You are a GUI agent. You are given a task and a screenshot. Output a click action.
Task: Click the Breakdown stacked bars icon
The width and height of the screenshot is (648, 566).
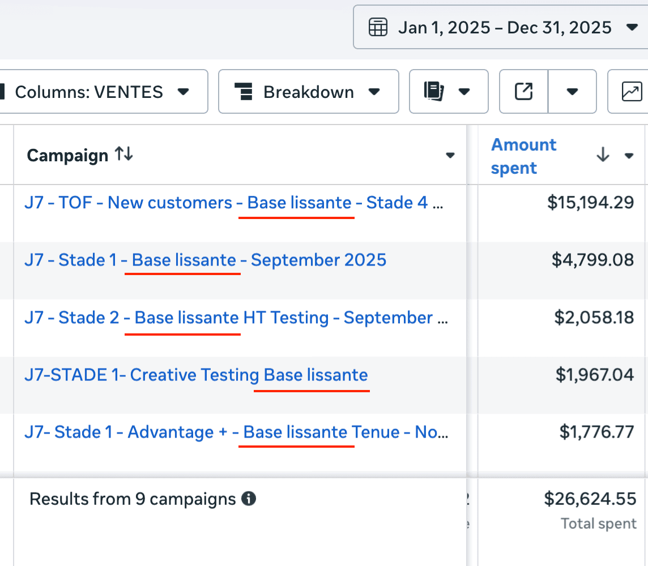244,92
